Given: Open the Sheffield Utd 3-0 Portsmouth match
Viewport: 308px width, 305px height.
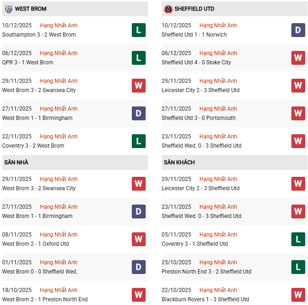Looking at the screenshot, I should pos(198,118).
